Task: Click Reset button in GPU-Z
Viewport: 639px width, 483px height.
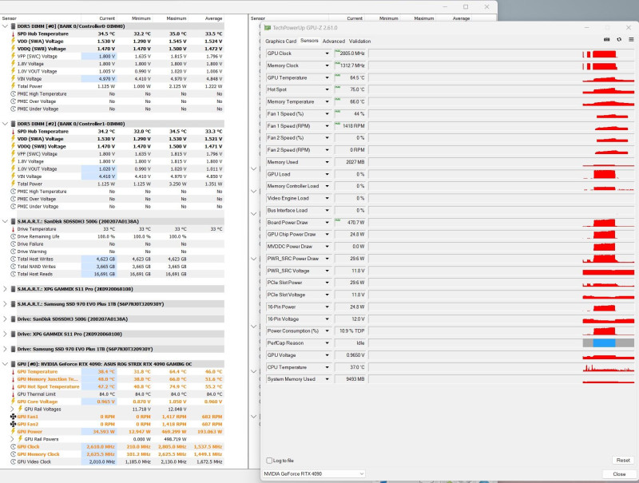Action: tap(623, 460)
